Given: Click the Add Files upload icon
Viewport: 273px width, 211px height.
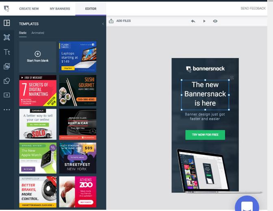Looking at the screenshot, I should pos(111,21).
